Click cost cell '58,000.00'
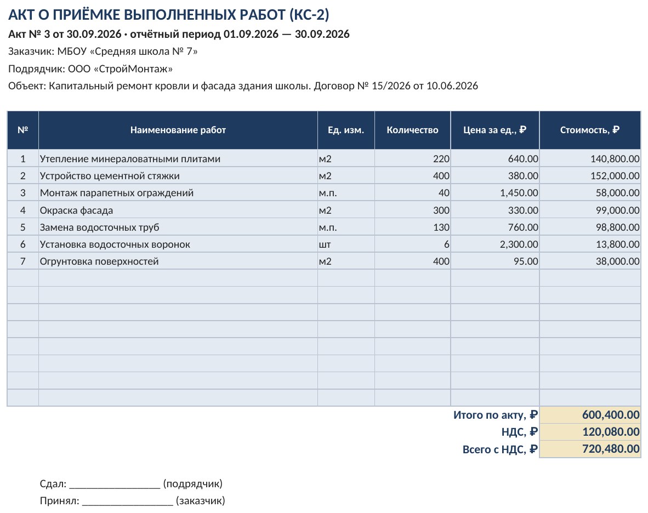Screen dimensions: 648x513 [x=590, y=192]
